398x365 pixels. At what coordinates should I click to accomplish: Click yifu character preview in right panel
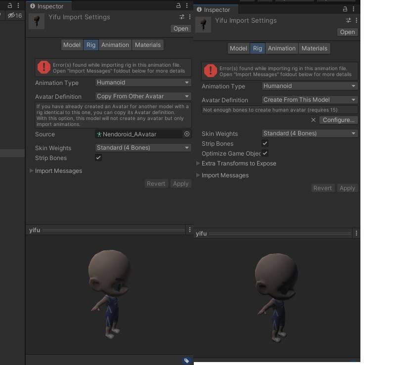point(277,297)
